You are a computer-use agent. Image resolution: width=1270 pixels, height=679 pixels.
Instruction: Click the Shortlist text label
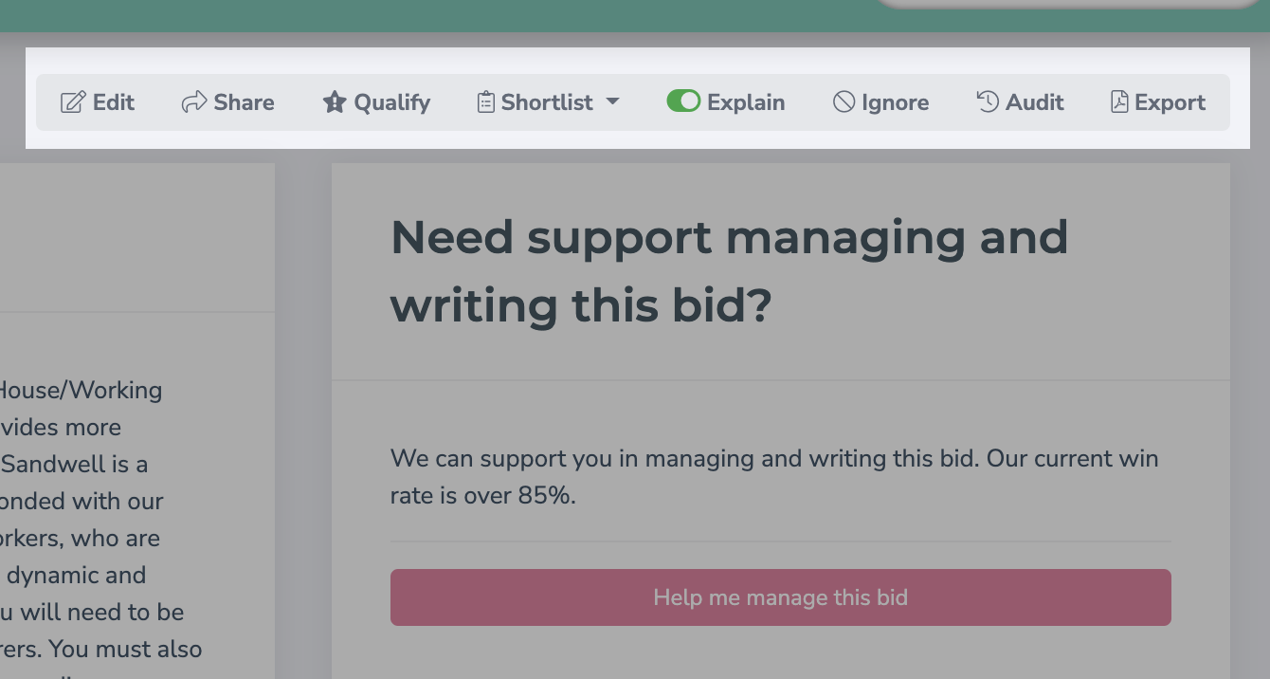click(547, 102)
